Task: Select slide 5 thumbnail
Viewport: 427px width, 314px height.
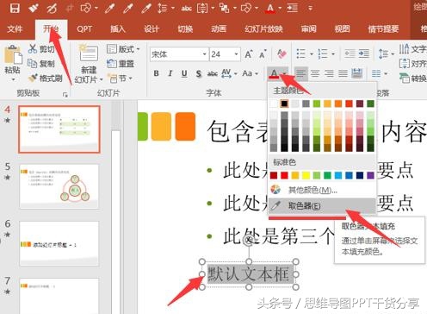Action: pos(59,186)
